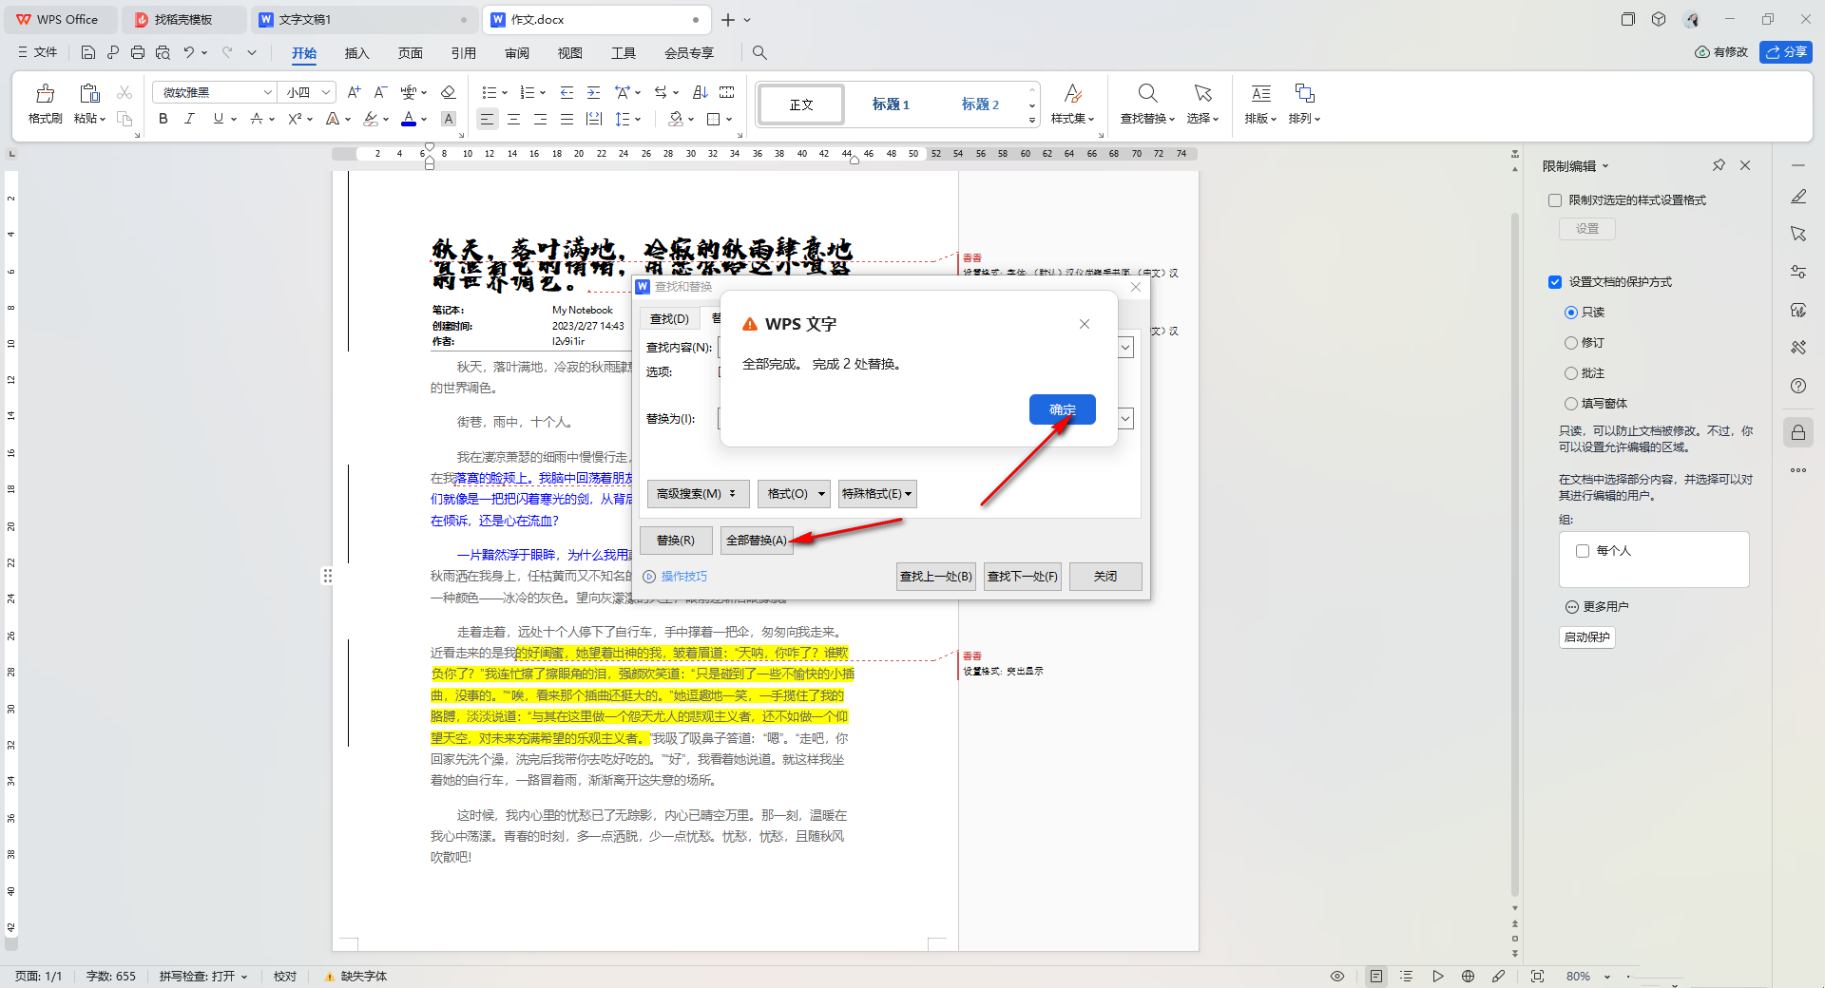1825x988 pixels.
Task: Click the Find and Replace magnifier icon
Action: [1147, 93]
